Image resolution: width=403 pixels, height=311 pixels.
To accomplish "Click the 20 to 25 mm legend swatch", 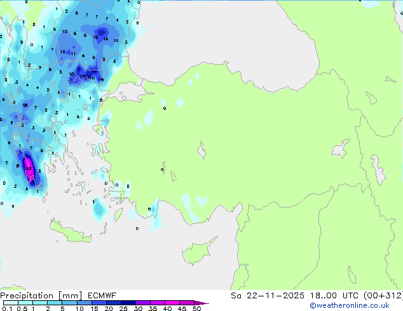I will (x=113, y=303).
